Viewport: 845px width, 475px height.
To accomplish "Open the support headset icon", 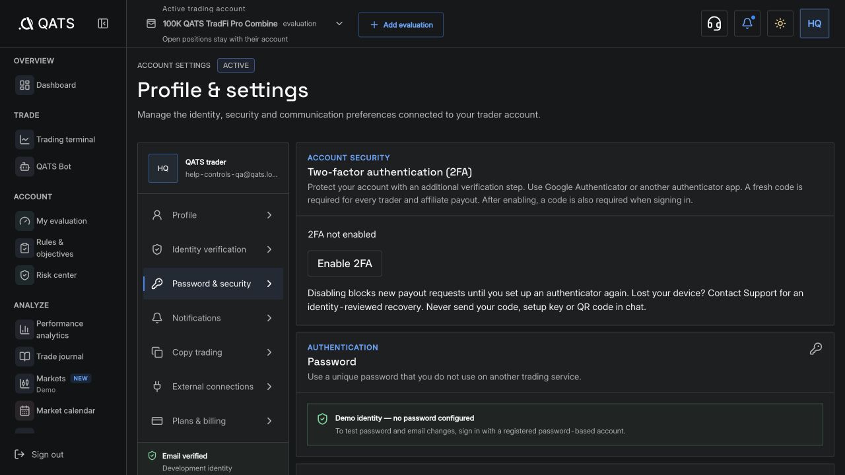I will point(714,24).
